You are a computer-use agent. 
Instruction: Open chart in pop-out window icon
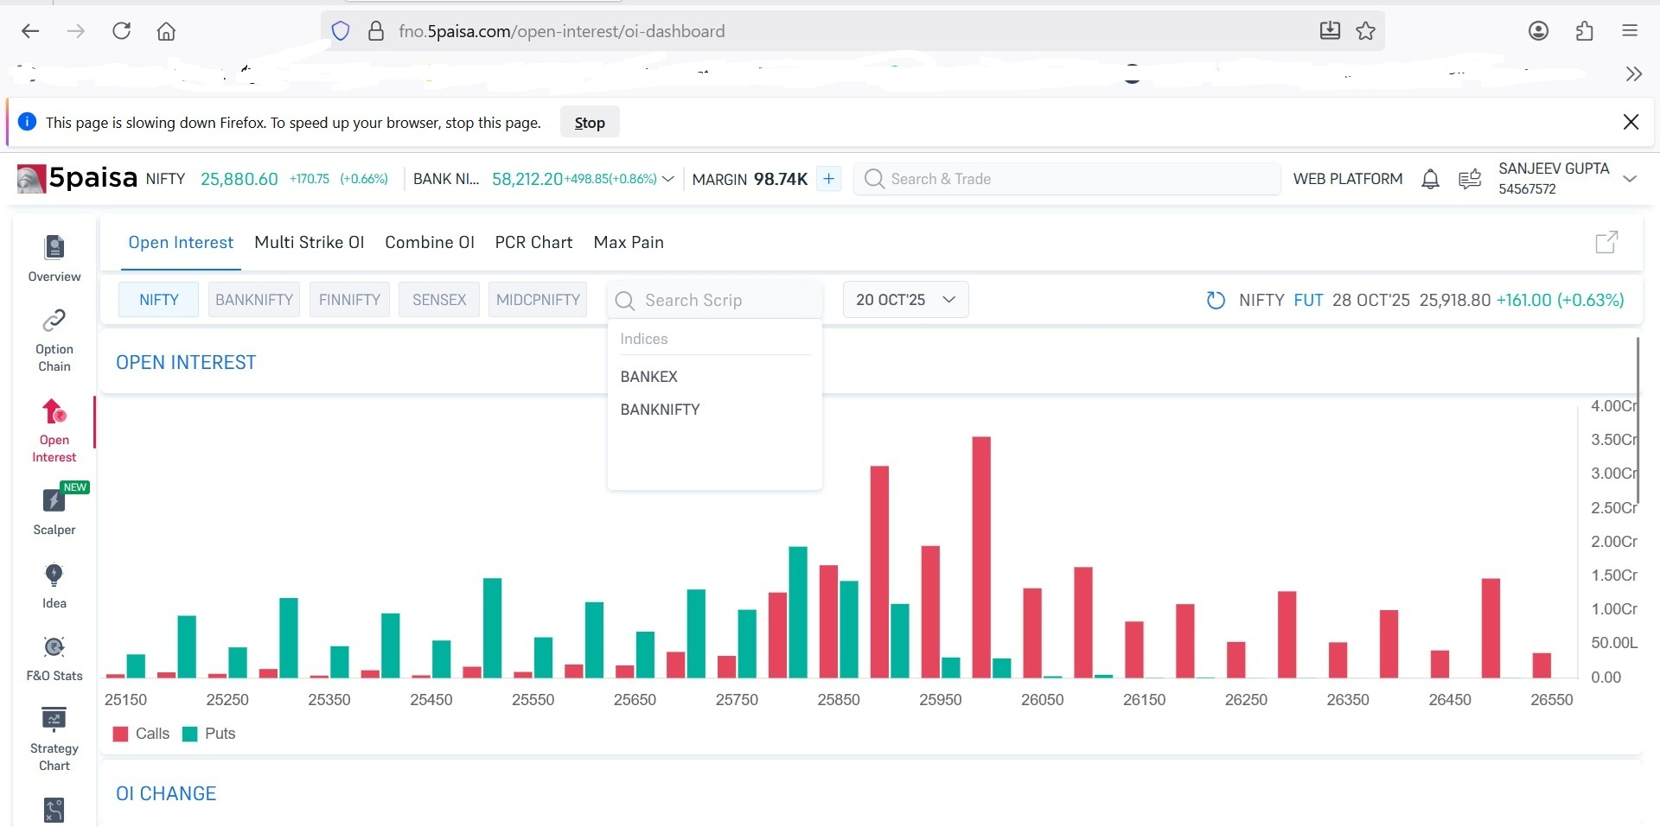(x=1606, y=243)
